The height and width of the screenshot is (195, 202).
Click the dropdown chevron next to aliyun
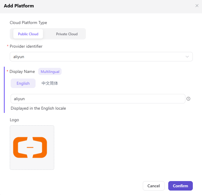[x=187, y=57]
